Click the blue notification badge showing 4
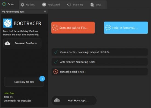The width and height of the screenshot is (151, 108). click(42, 79)
